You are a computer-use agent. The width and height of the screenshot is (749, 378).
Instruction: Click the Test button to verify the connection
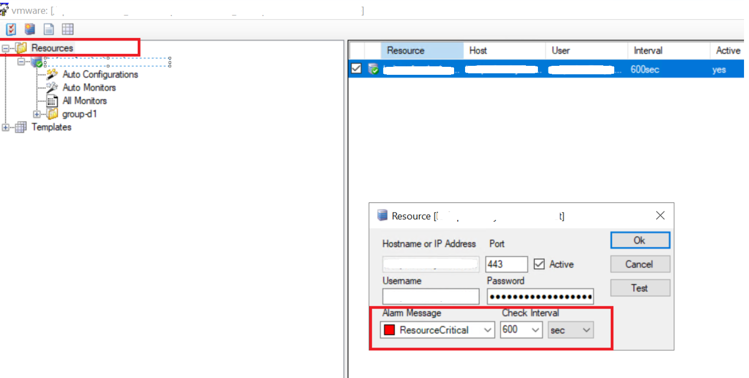pyautogui.click(x=639, y=288)
